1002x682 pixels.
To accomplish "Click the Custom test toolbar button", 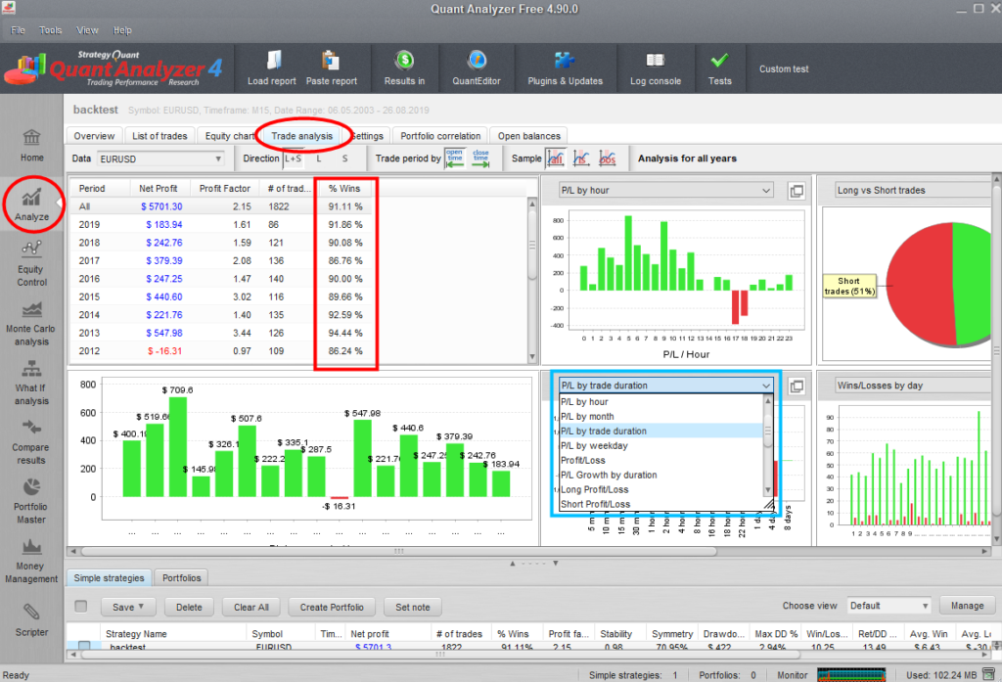I will point(784,68).
